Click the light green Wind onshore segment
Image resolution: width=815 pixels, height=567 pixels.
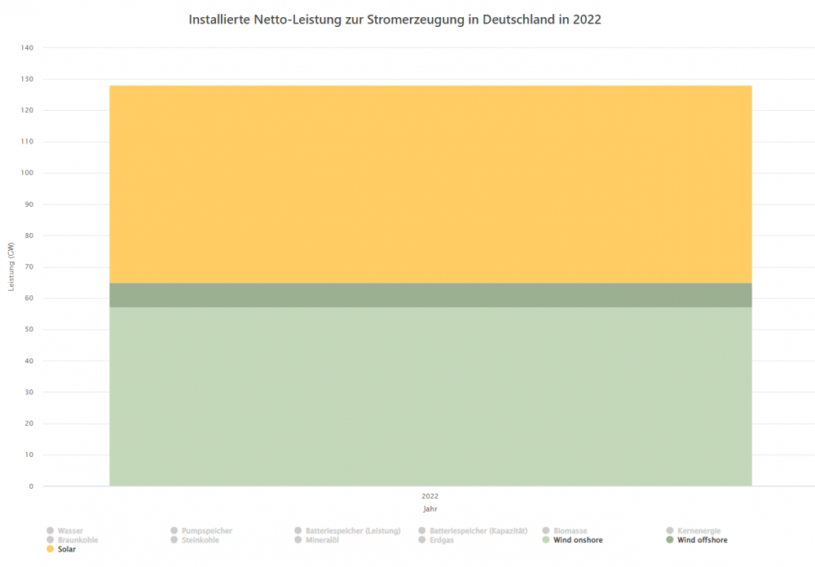click(x=430, y=397)
